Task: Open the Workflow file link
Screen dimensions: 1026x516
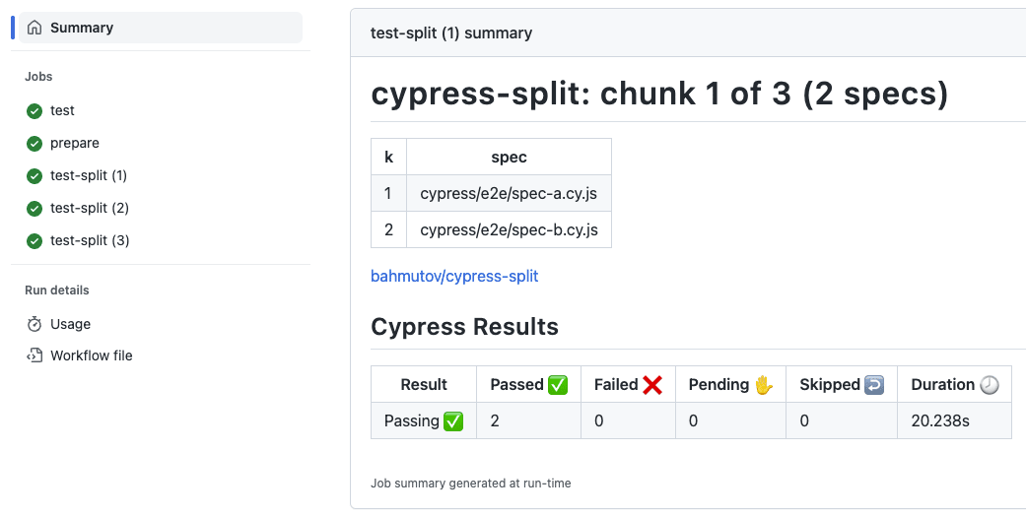Action: point(92,355)
